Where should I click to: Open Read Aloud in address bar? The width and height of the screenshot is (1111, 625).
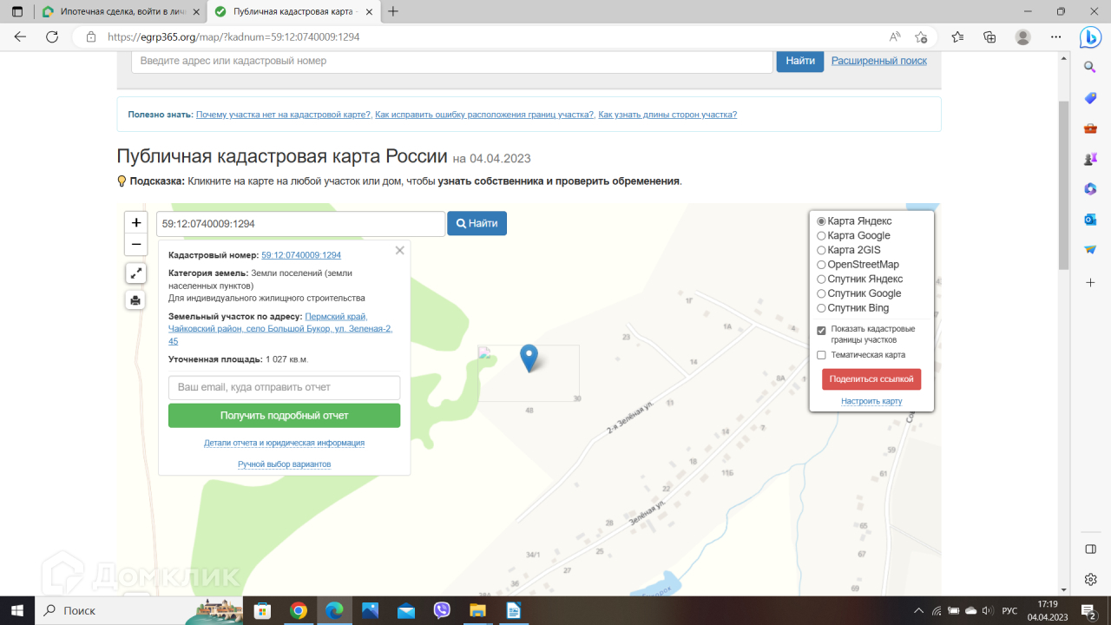(x=895, y=37)
